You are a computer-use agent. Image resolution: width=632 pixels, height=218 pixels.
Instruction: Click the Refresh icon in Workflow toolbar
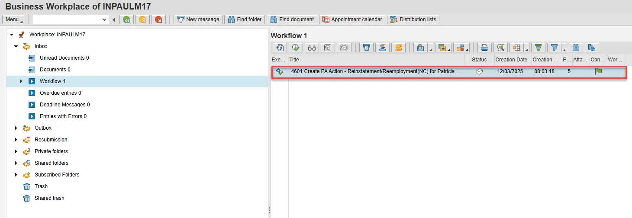[x=280, y=48]
